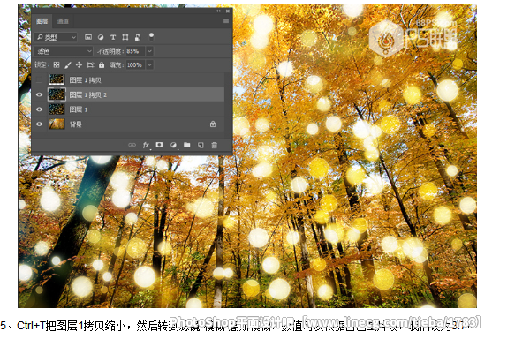Close the layers panel
This screenshot has width=530, height=339.
click(x=228, y=11)
